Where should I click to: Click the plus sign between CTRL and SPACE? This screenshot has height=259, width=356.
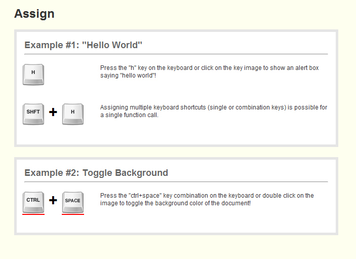coord(53,201)
